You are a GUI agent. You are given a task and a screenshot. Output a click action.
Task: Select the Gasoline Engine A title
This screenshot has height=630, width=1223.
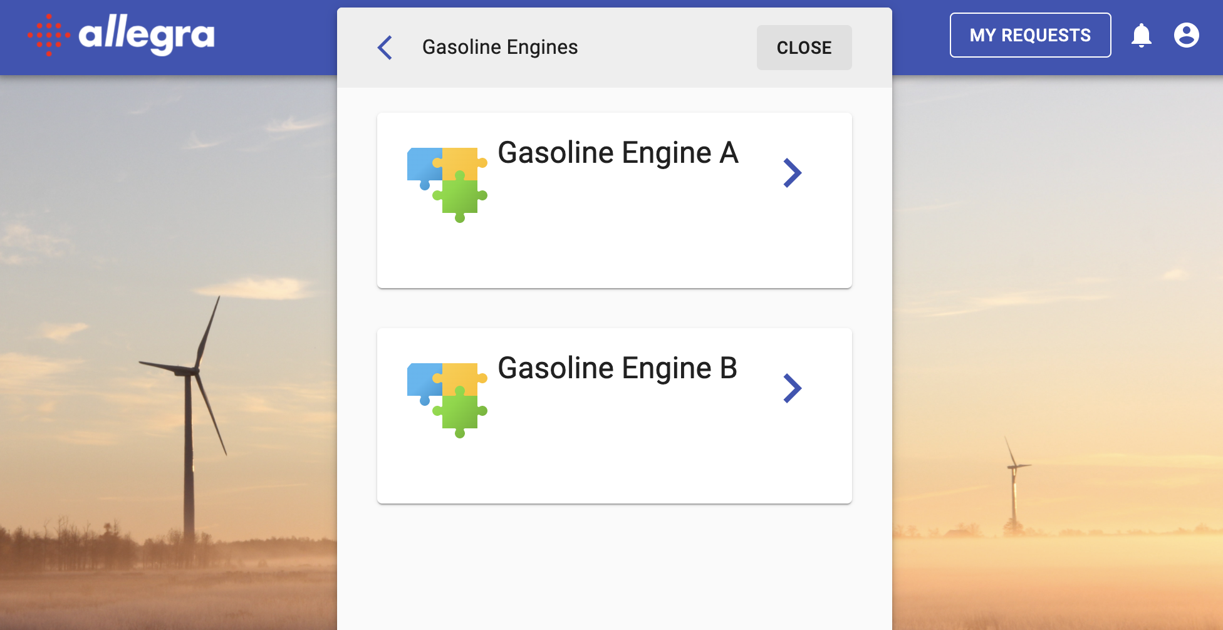[x=618, y=153]
